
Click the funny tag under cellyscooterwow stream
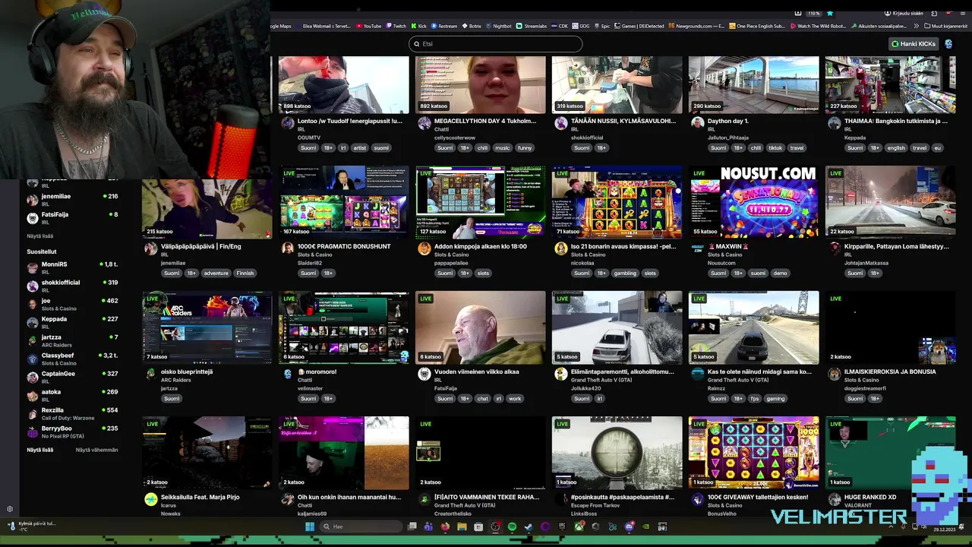click(x=525, y=147)
